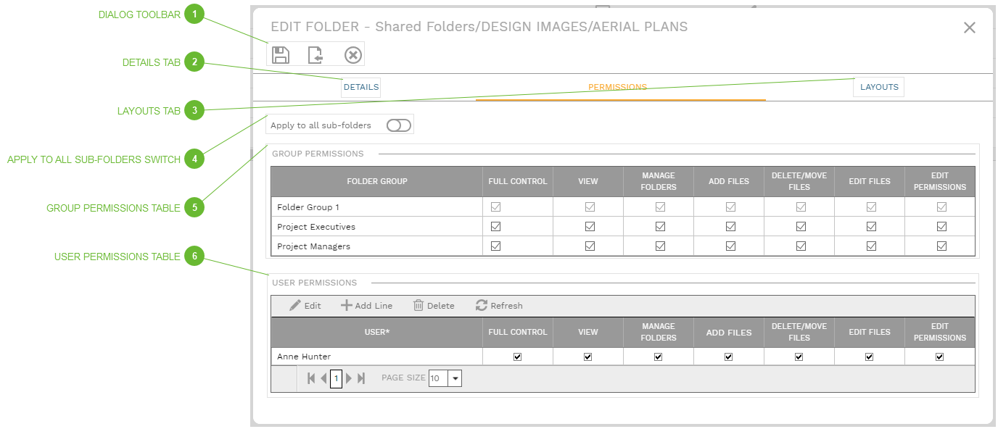
Task: Click the Add Line plus icon
Action: [347, 306]
